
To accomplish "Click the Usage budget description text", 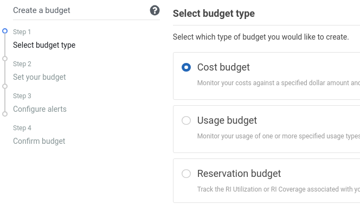I will pyautogui.click(x=279, y=136).
